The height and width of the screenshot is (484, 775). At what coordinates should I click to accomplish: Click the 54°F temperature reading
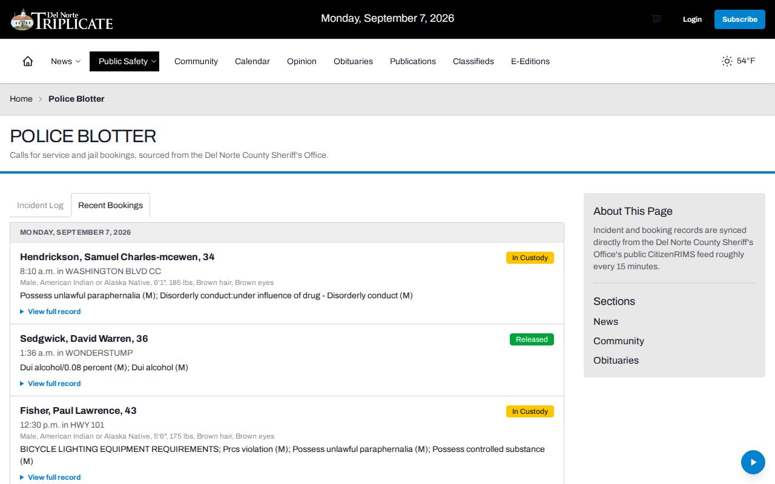[x=746, y=61]
